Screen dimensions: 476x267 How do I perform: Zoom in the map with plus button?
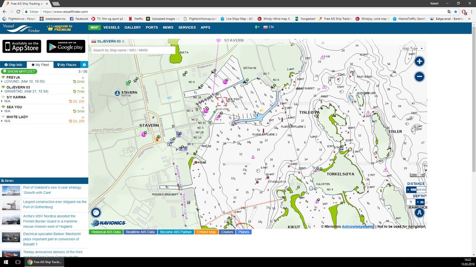419,61
